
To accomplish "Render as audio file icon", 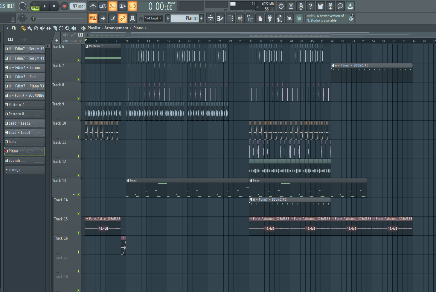I will [330, 6].
